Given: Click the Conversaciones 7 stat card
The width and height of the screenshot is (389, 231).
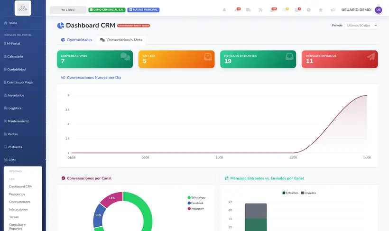Looking at the screenshot, I should coord(95,59).
